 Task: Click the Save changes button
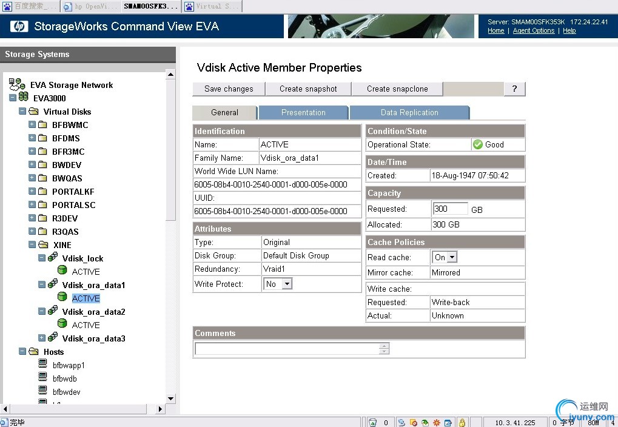point(229,89)
